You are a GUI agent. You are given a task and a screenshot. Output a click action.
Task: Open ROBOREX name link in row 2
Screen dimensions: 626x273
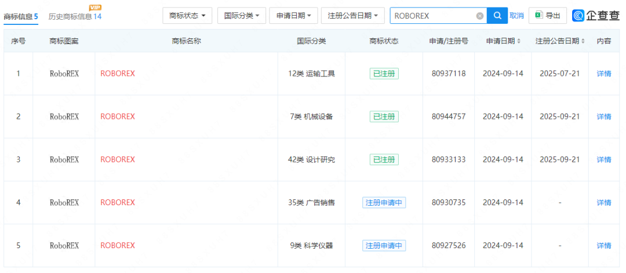click(x=118, y=117)
